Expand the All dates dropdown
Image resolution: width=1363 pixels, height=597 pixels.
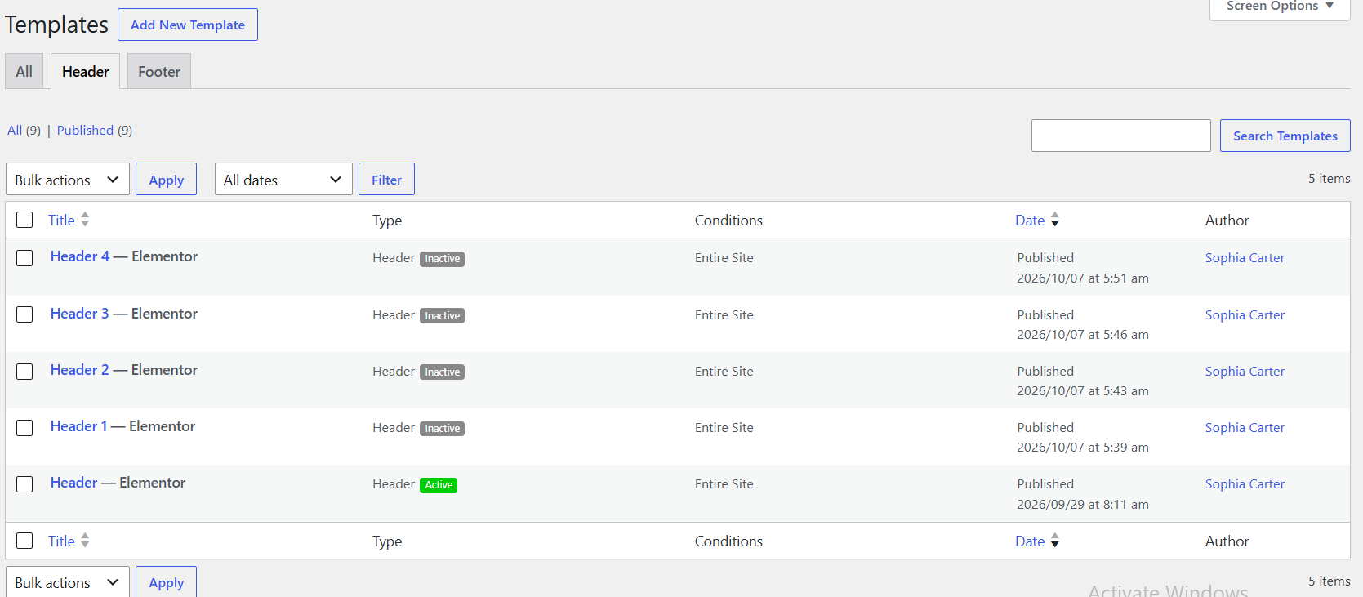pos(283,180)
